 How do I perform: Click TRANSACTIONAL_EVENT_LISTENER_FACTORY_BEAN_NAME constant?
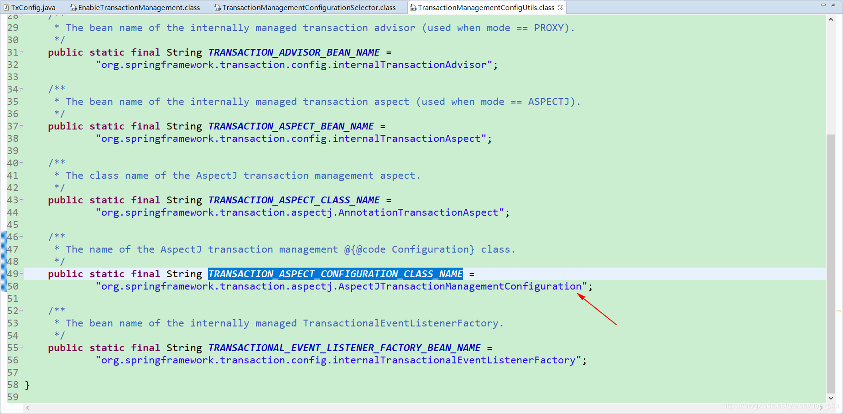coord(344,348)
